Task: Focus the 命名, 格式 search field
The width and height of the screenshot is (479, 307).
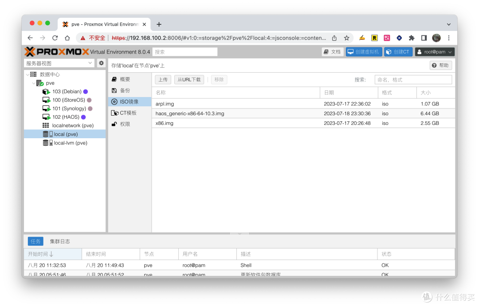Action: click(x=413, y=80)
